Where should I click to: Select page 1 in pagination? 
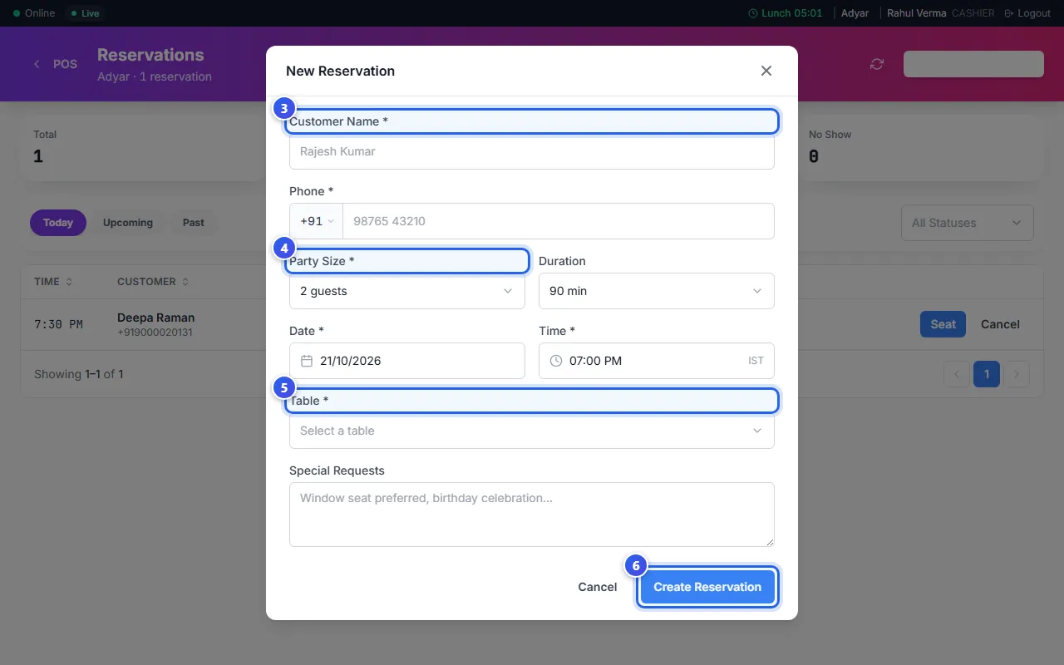[987, 374]
